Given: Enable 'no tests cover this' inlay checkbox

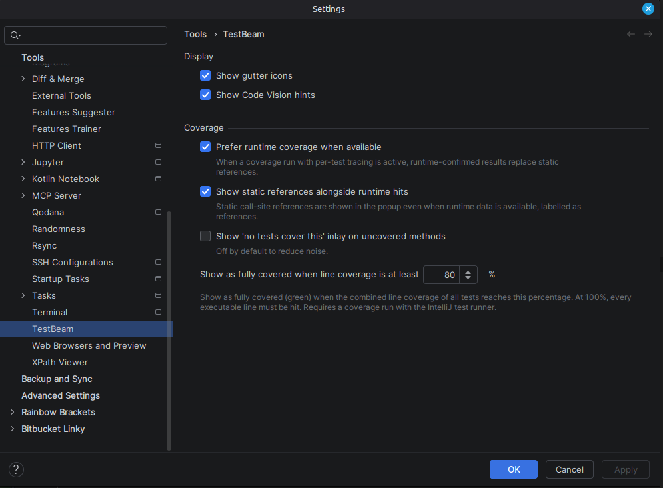Looking at the screenshot, I should [x=205, y=236].
